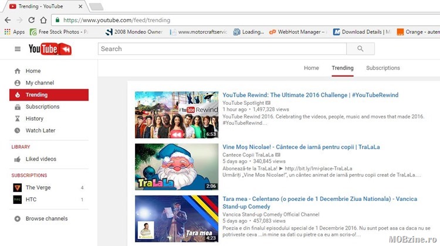
Task: Open 2008 Mondeo Owner bookmark
Action: click(134, 32)
